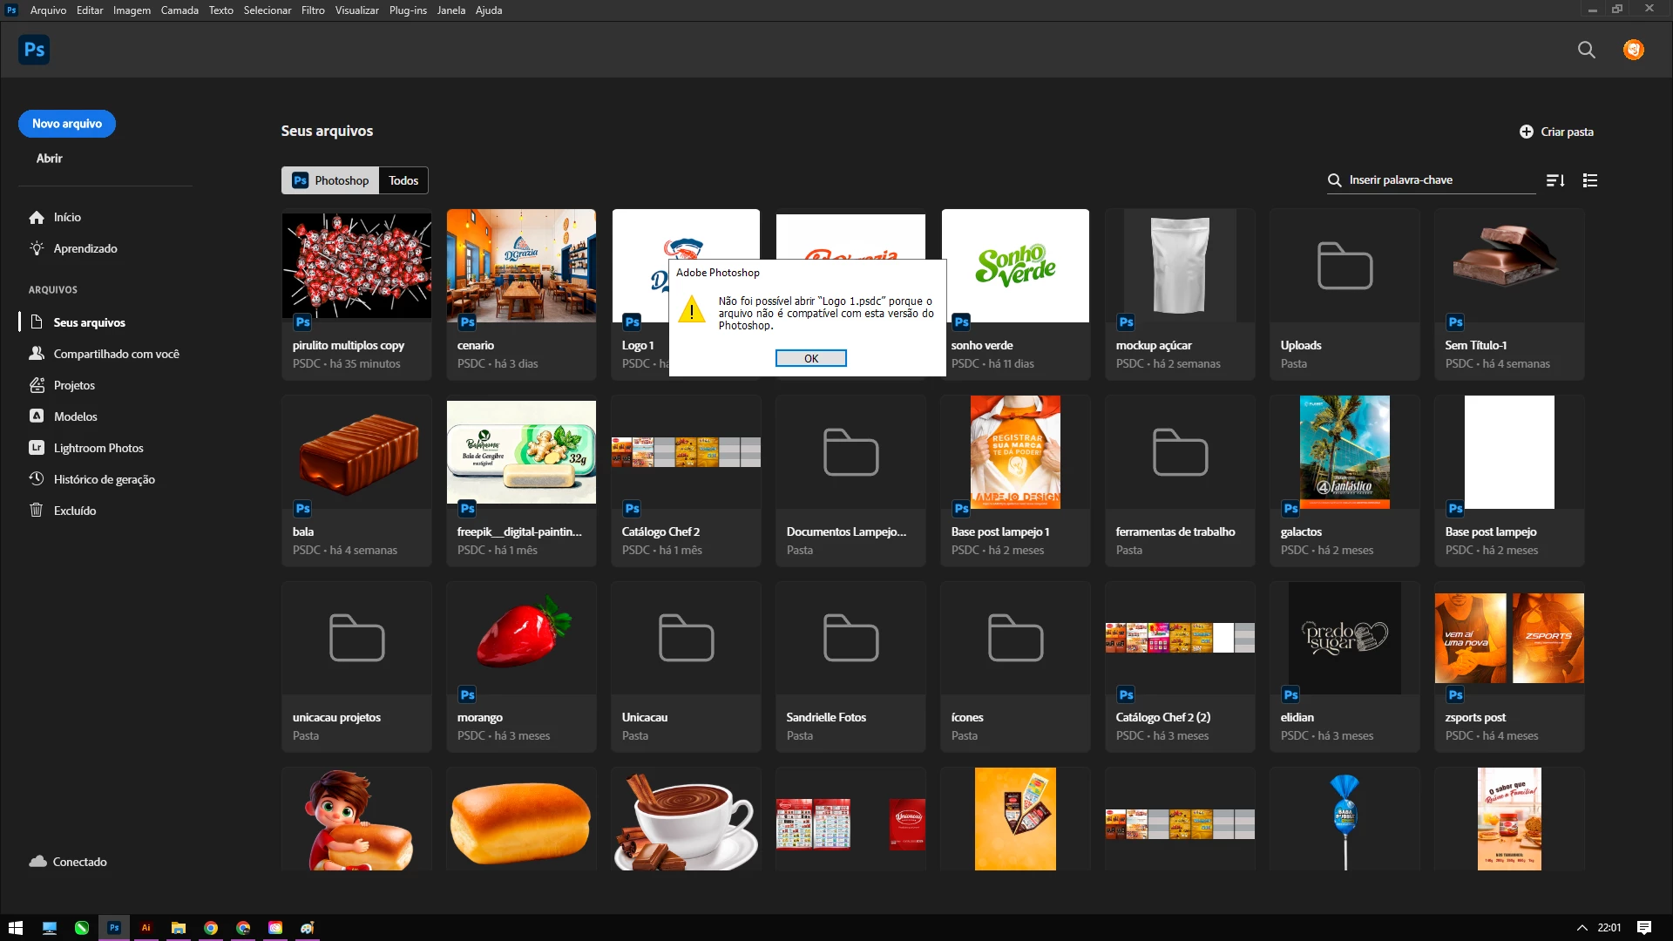
Task: Open the orange user profile avatar
Action: 1633,50
